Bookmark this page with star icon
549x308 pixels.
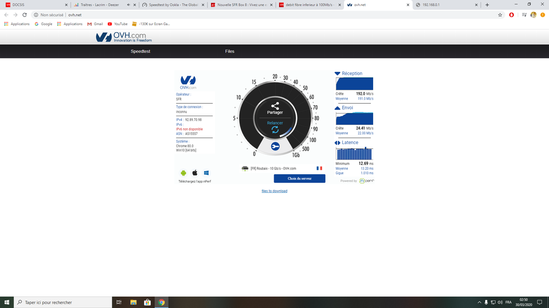(500, 15)
